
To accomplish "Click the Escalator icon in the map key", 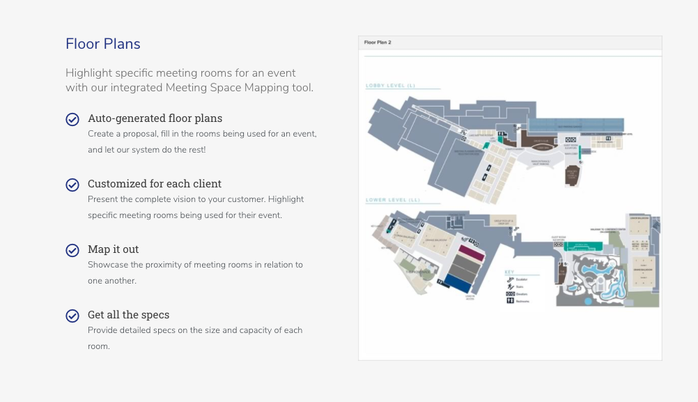I will click(510, 279).
